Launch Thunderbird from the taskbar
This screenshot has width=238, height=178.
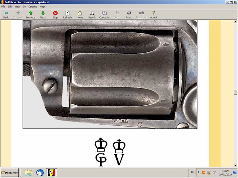(x=40, y=173)
